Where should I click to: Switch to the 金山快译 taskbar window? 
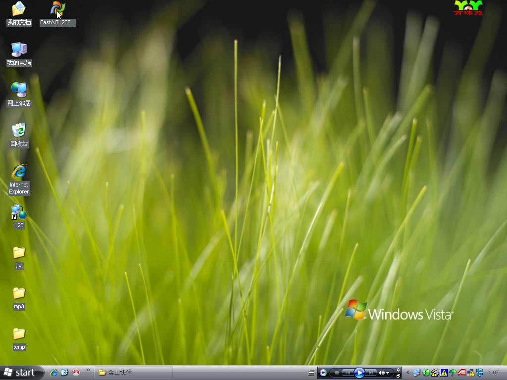133,373
